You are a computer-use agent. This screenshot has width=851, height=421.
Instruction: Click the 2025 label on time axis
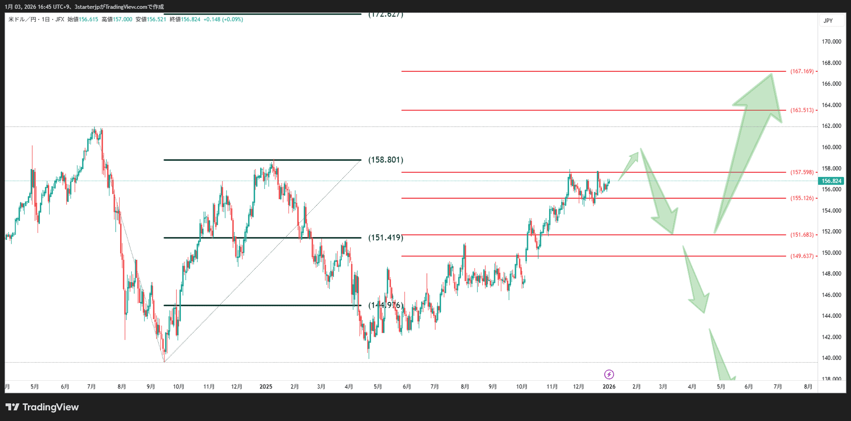click(x=265, y=387)
